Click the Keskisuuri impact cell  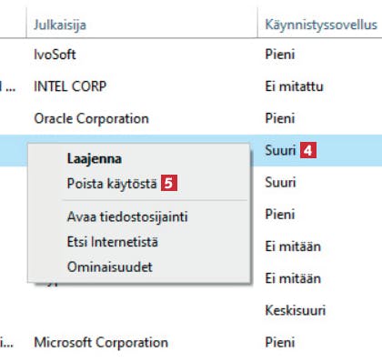[x=296, y=310]
